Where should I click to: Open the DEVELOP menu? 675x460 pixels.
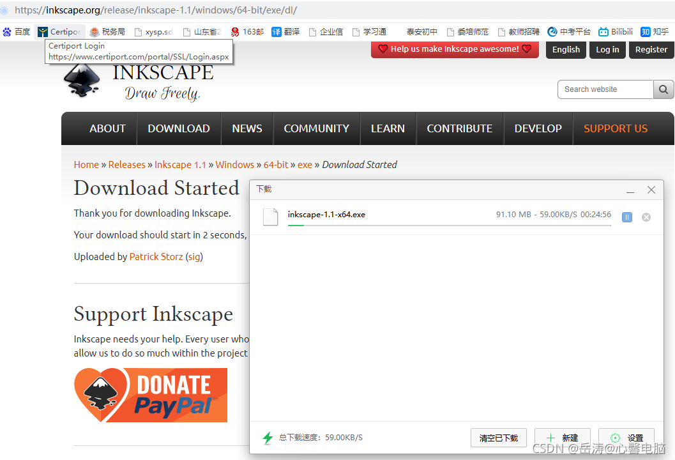click(538, 128)
